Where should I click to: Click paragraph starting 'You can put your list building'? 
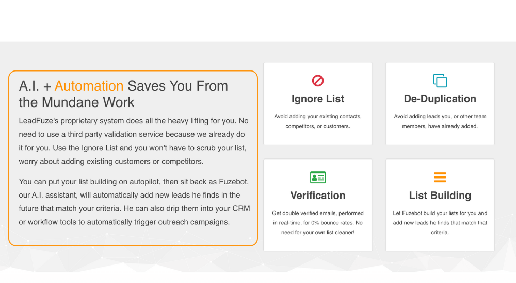tap(134, 202)
